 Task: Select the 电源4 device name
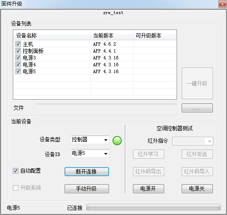29,65
